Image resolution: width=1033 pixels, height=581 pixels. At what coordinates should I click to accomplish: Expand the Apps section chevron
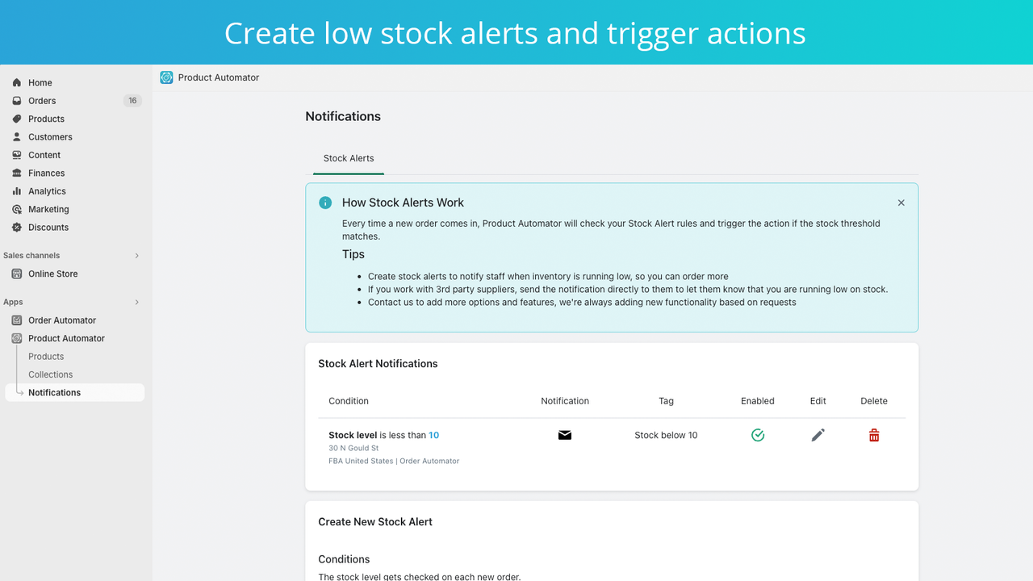point(136,302)
